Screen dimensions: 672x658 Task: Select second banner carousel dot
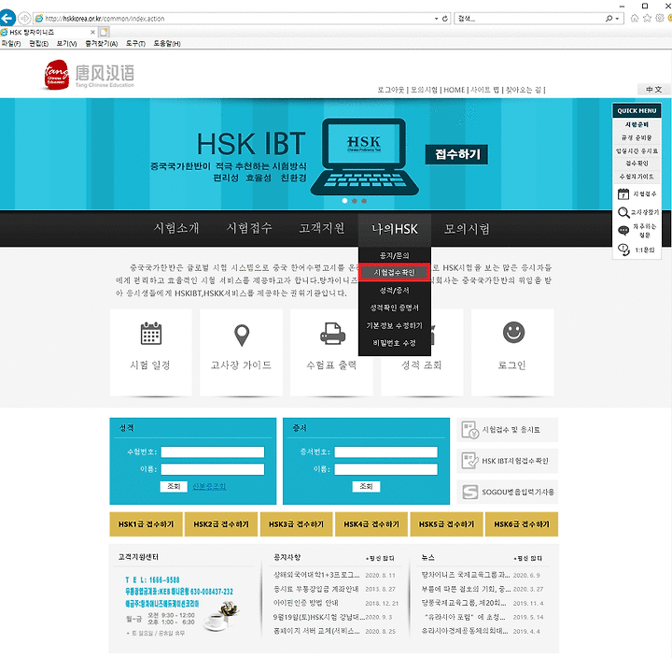(355, 200)
